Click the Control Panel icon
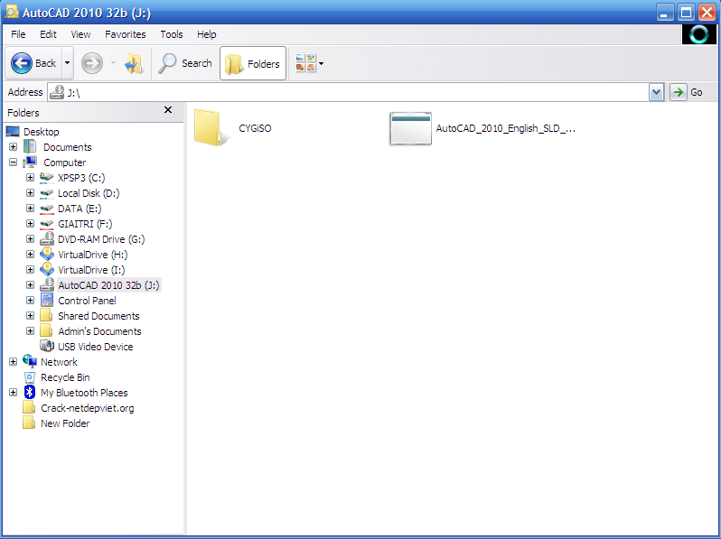The width and height of the screenshot is (721, 539). pyautogui.click(x=46, y=300)
